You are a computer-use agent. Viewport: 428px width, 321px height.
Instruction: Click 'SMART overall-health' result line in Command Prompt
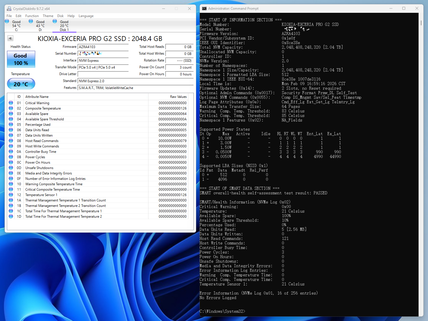pos(264,193)
